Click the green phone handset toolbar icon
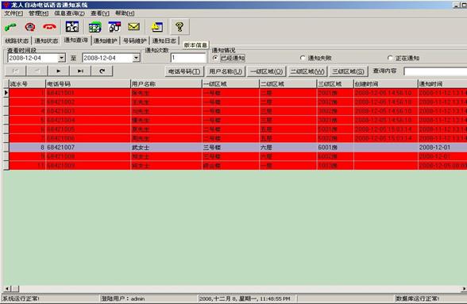This screenshot has width=467, height=304. (11, 27)
